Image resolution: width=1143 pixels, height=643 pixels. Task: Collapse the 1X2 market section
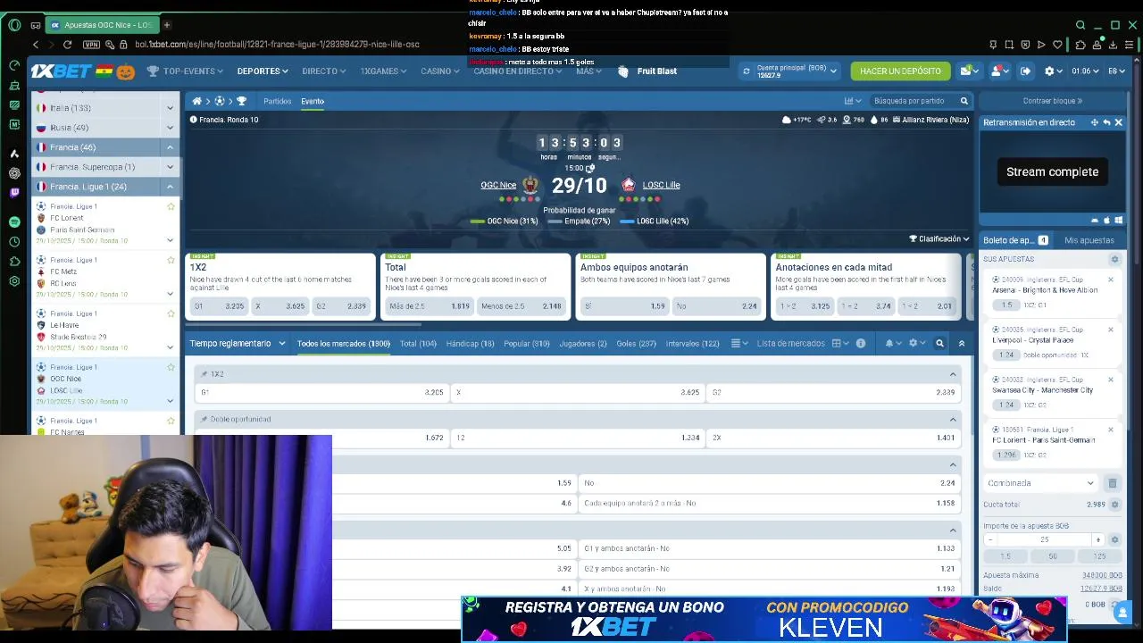click(953, 374)
